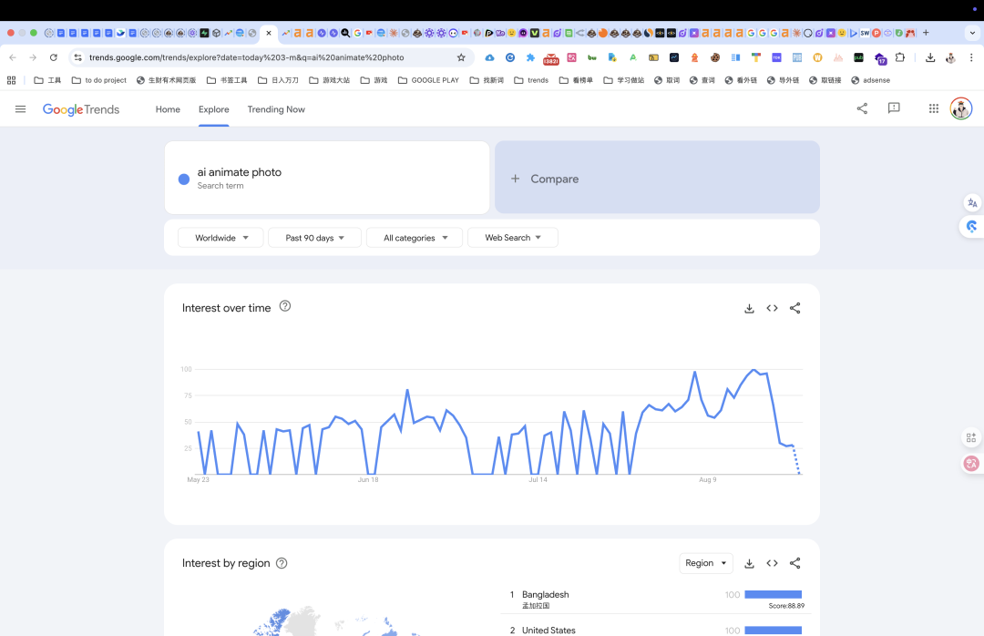Open help for Interest over time
Image resolution: width=984 pixels, height=636 pixels.
(285, 306)
